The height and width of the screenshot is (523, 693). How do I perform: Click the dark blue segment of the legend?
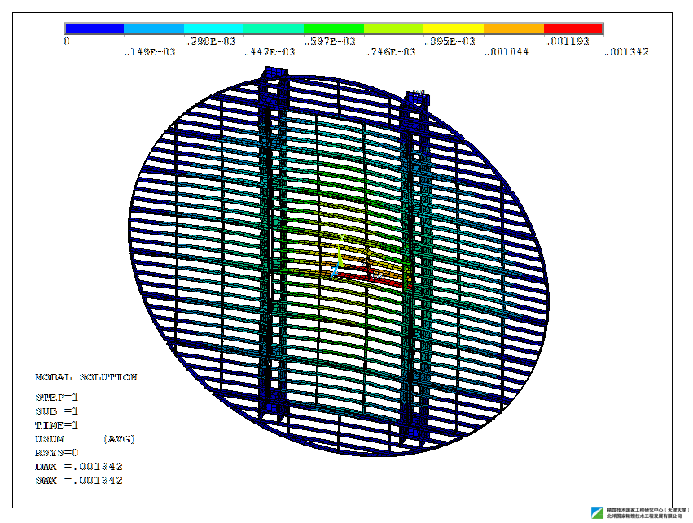pos(94,29)
